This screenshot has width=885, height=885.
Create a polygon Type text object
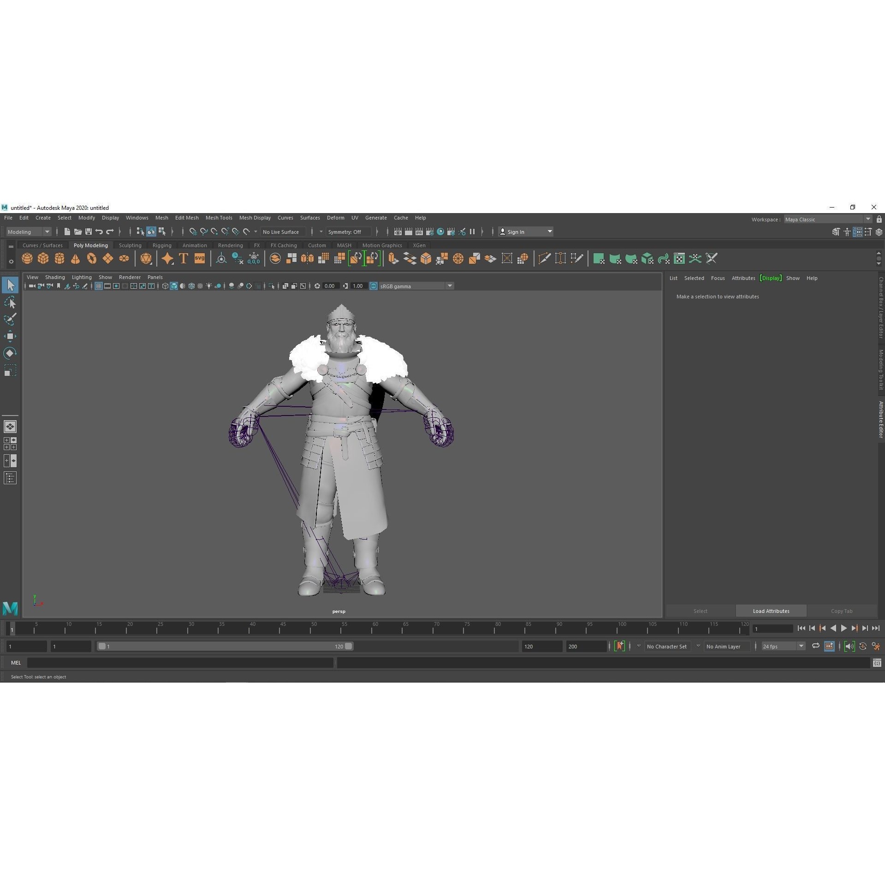183,258
